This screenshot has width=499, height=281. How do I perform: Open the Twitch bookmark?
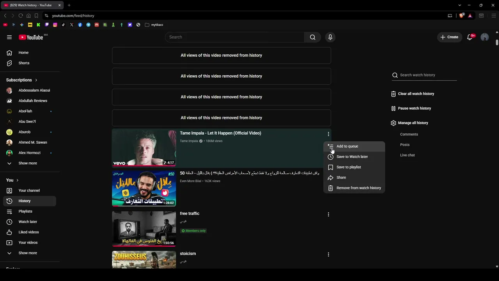pyautogui.click(x=47, y=25)
